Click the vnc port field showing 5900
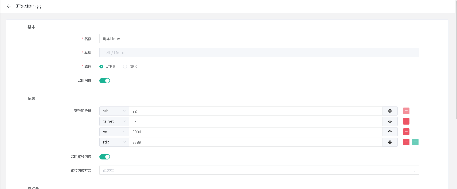The image size is (457, 189). pos(256,132)
